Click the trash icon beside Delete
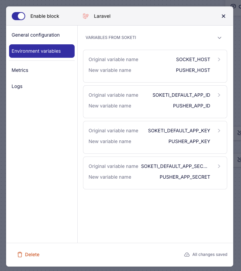Screen dimensions: 241x271 click(20, 255)
